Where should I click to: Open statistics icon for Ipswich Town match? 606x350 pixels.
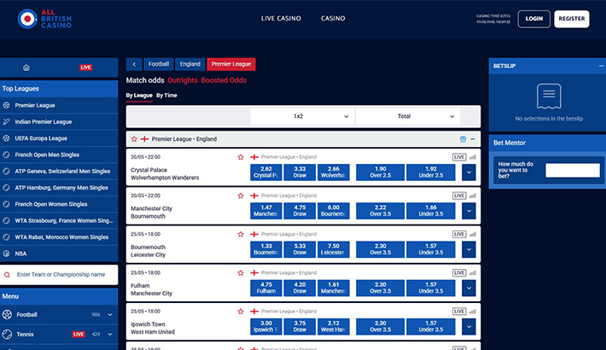[473, 312]
